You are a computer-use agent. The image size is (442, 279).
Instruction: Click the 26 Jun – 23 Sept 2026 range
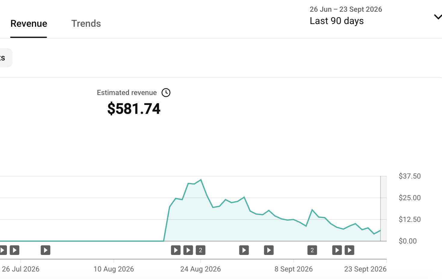(346, 9)
